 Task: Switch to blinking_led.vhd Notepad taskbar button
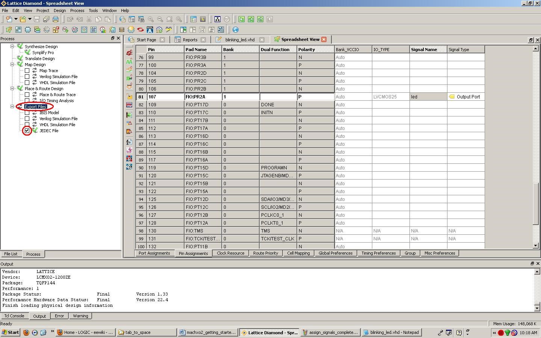tap(391, 332)
